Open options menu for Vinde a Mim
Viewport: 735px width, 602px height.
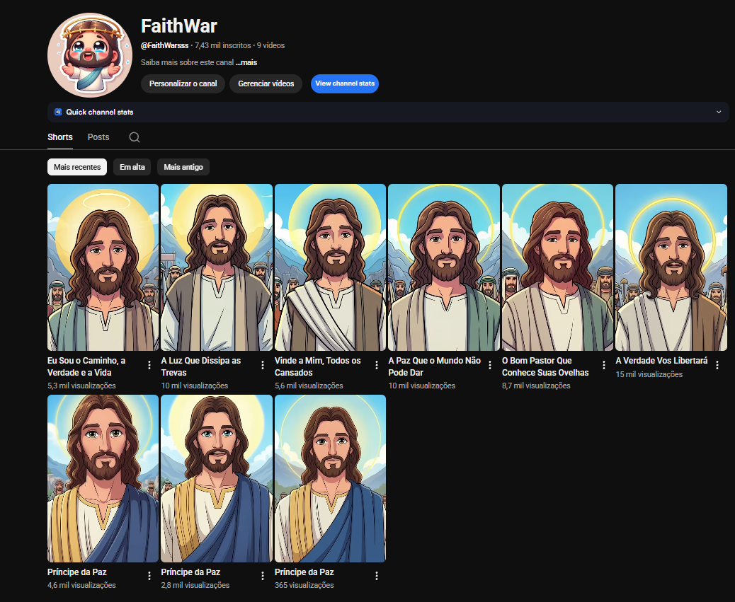coord(377,365)
